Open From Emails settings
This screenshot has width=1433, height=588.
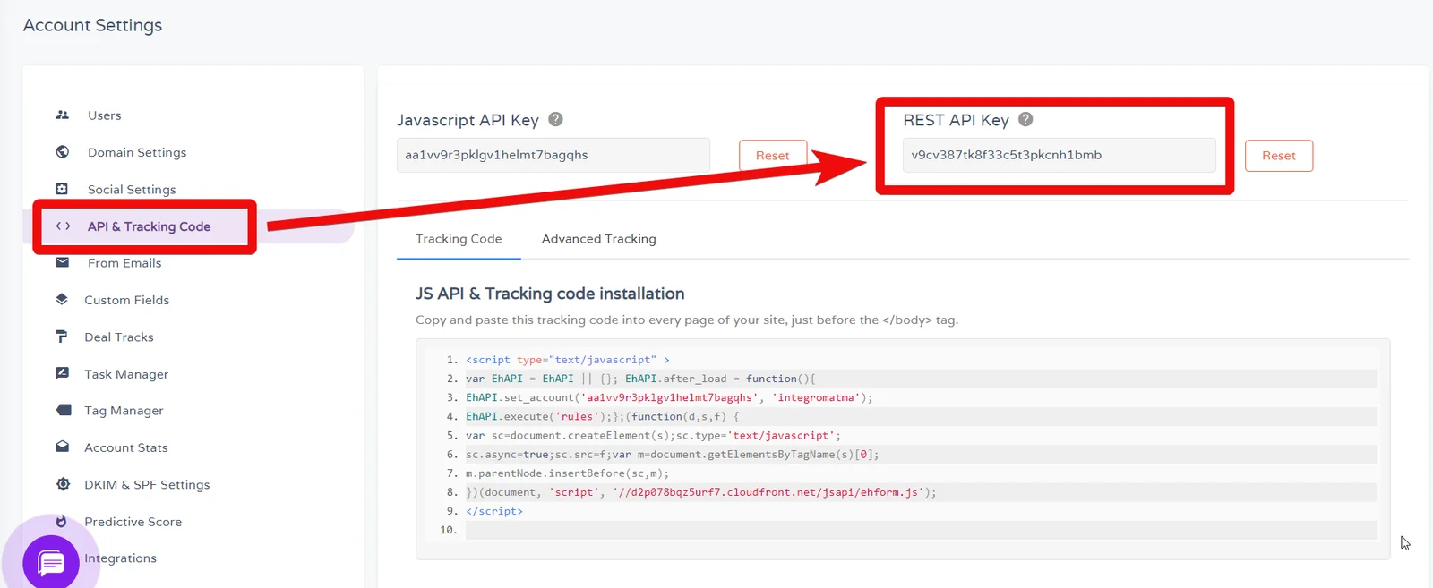(124, 263)
